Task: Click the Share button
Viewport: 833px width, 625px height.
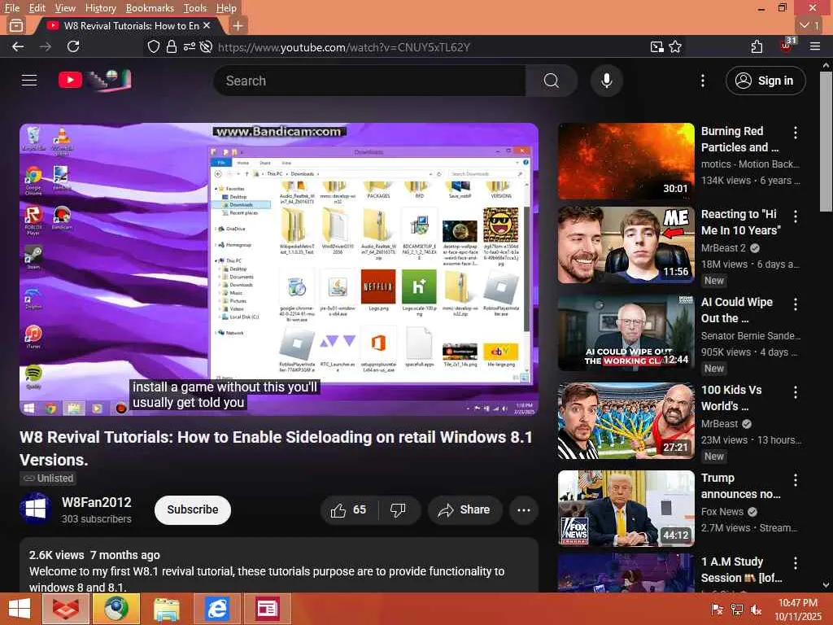Action: pyautogui.click(x=464, y=509)
